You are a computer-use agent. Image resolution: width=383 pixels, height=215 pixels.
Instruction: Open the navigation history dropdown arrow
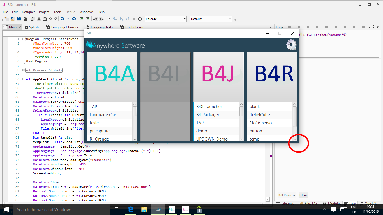click(68, 19)
